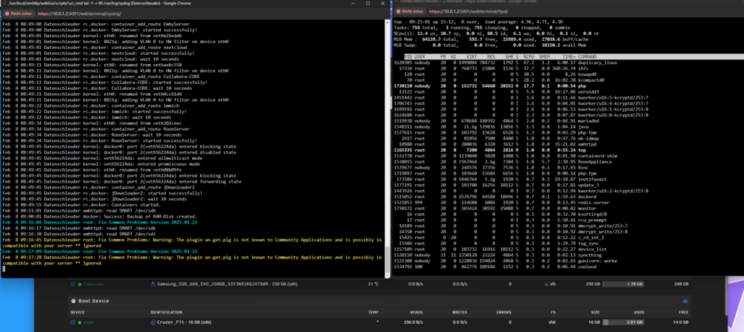Click the 09:16:04 Fix Common Problems log line

[x=100, y=222]
